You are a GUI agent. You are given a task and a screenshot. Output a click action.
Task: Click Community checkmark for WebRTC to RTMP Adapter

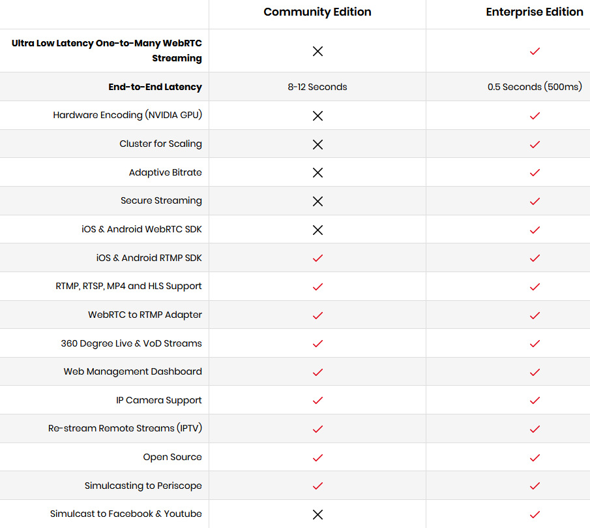pyautogui.click(x=317, y=315)
